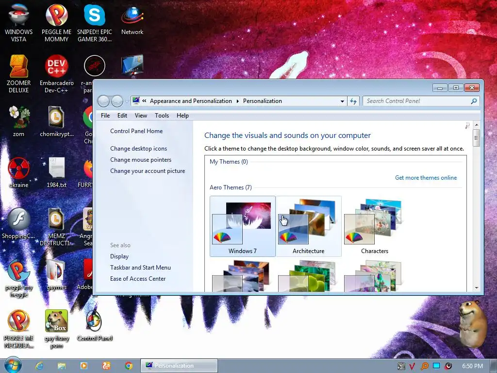497x373 pixels.
Task: Launch Windows Media Player from the taskbar
Action: (83, 366)
